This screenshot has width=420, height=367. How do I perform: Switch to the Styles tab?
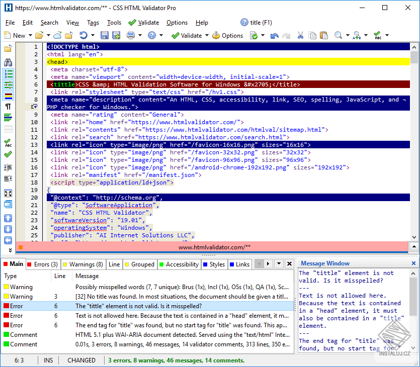pyautogui.click(x=214, y=264)
